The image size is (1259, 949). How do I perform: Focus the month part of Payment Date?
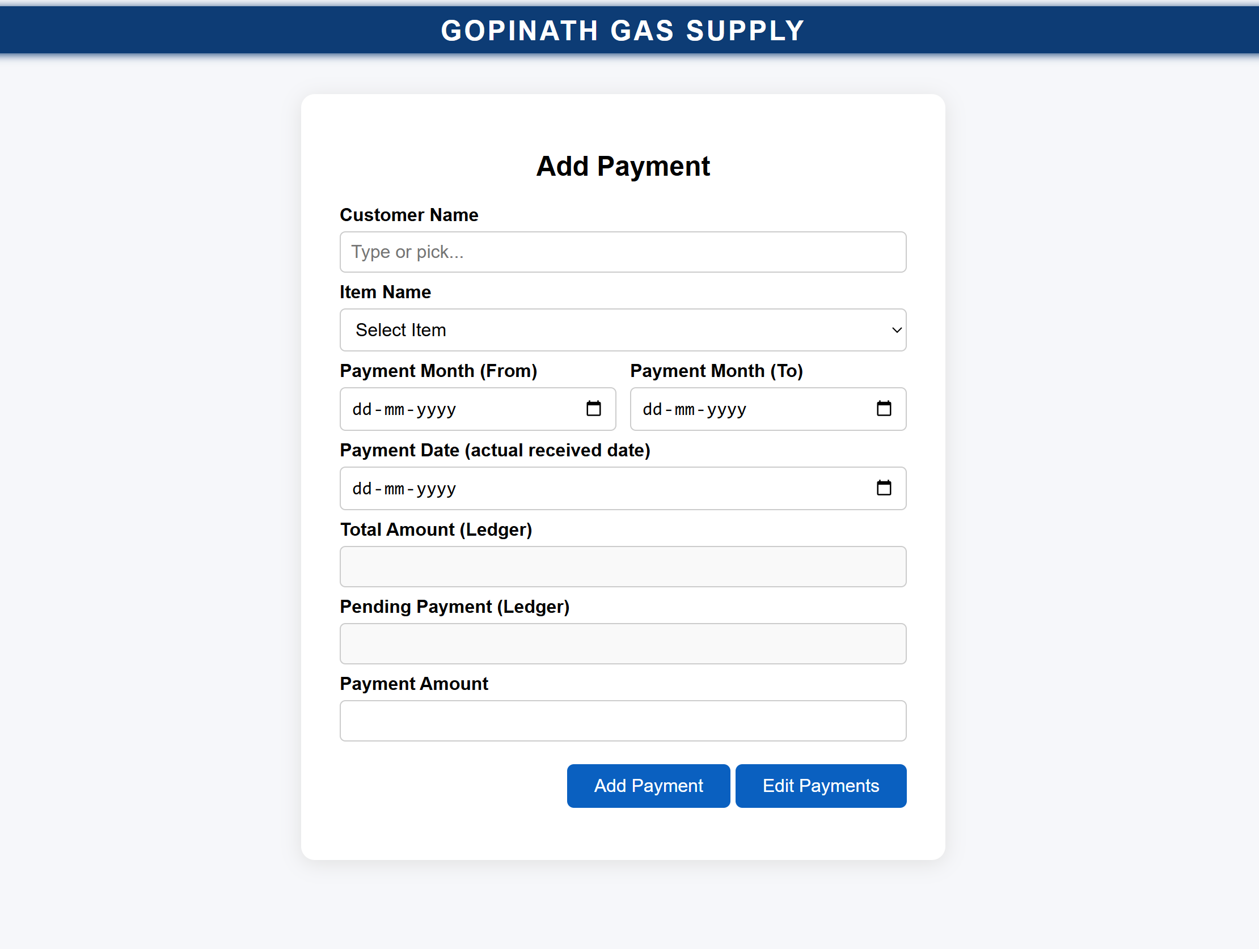coord(394,489)
